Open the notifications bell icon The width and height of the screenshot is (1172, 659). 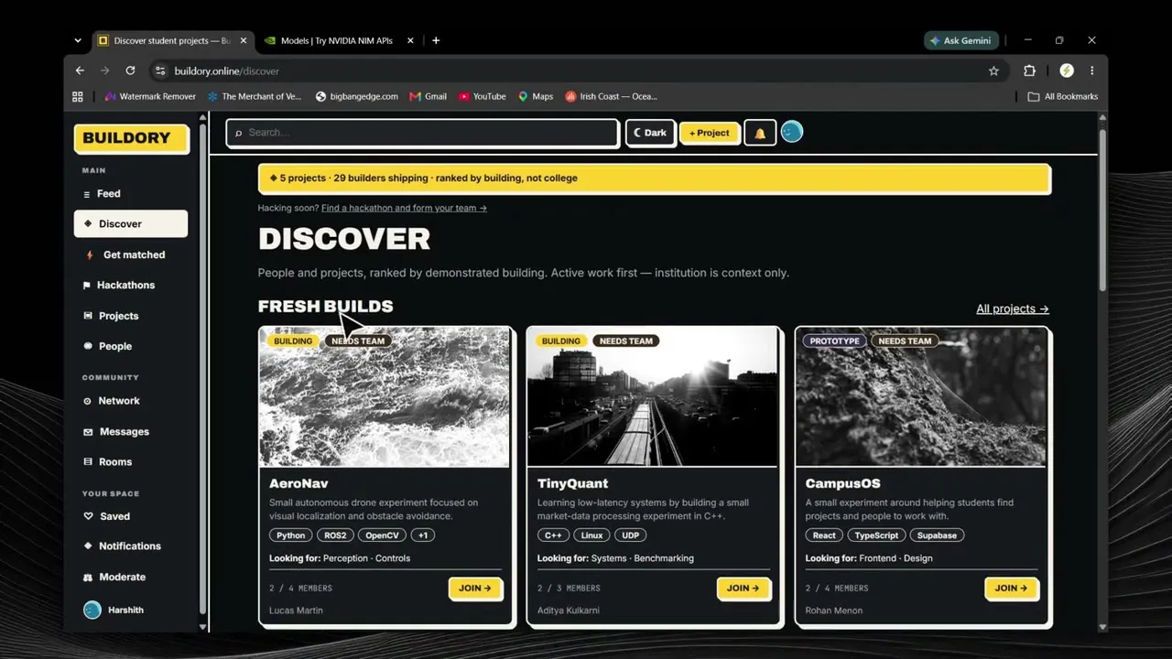click(760, 133)
